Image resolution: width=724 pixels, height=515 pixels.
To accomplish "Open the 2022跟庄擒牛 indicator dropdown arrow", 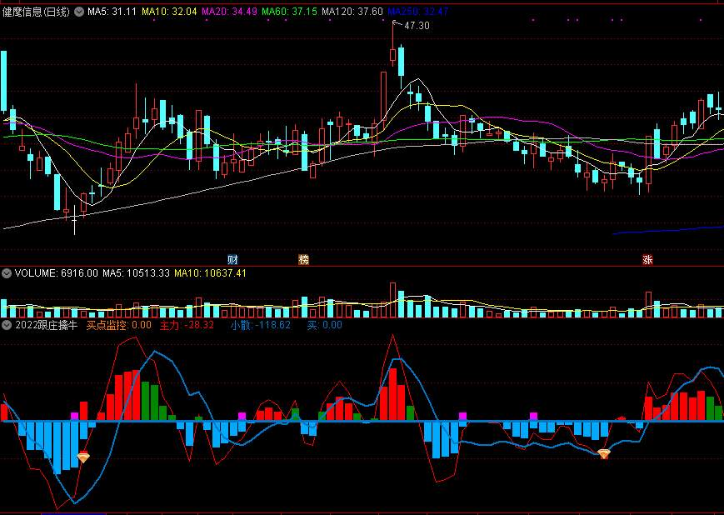I will coord(7,325).
